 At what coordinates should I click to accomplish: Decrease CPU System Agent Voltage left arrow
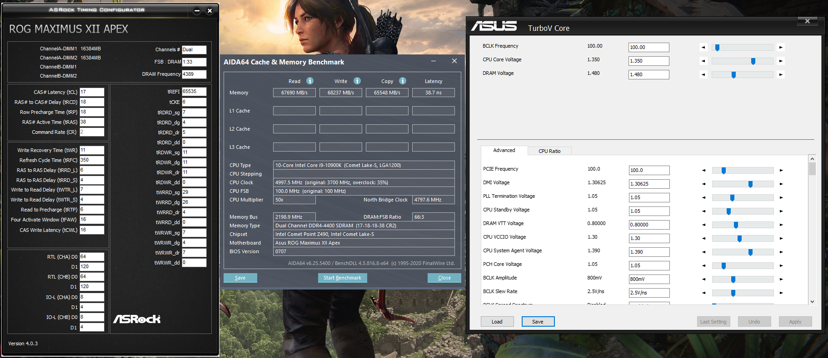[x=704, y=252]
